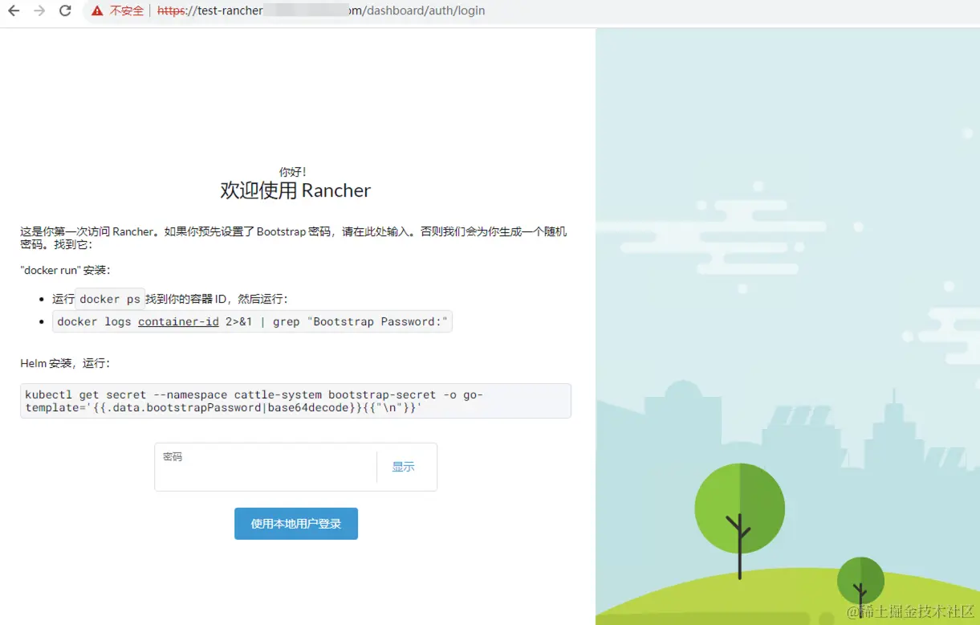Click the docker logs container-id command
The height and width of the screenshot is (625, 980).
252,321
